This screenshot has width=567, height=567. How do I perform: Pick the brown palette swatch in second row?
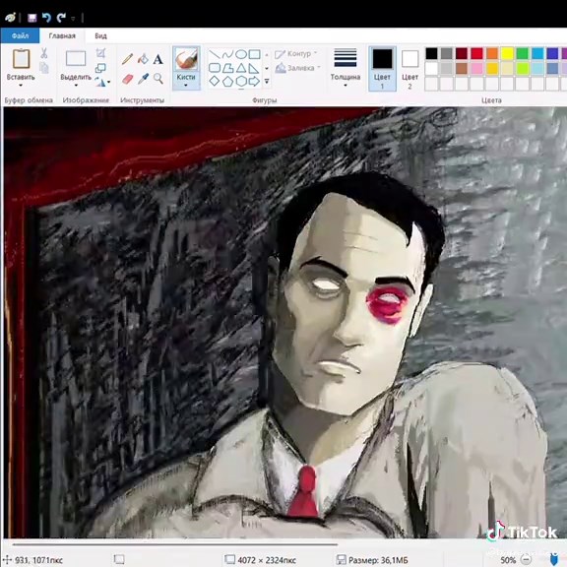click(x=462, y=68)
